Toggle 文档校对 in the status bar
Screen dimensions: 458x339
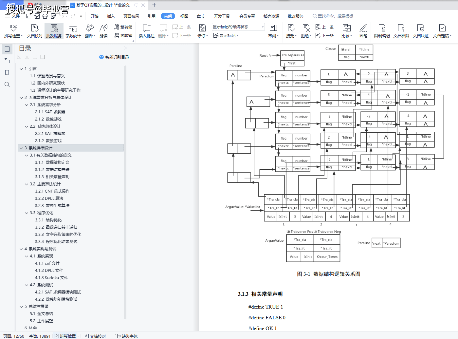click(x=95, y=336)
